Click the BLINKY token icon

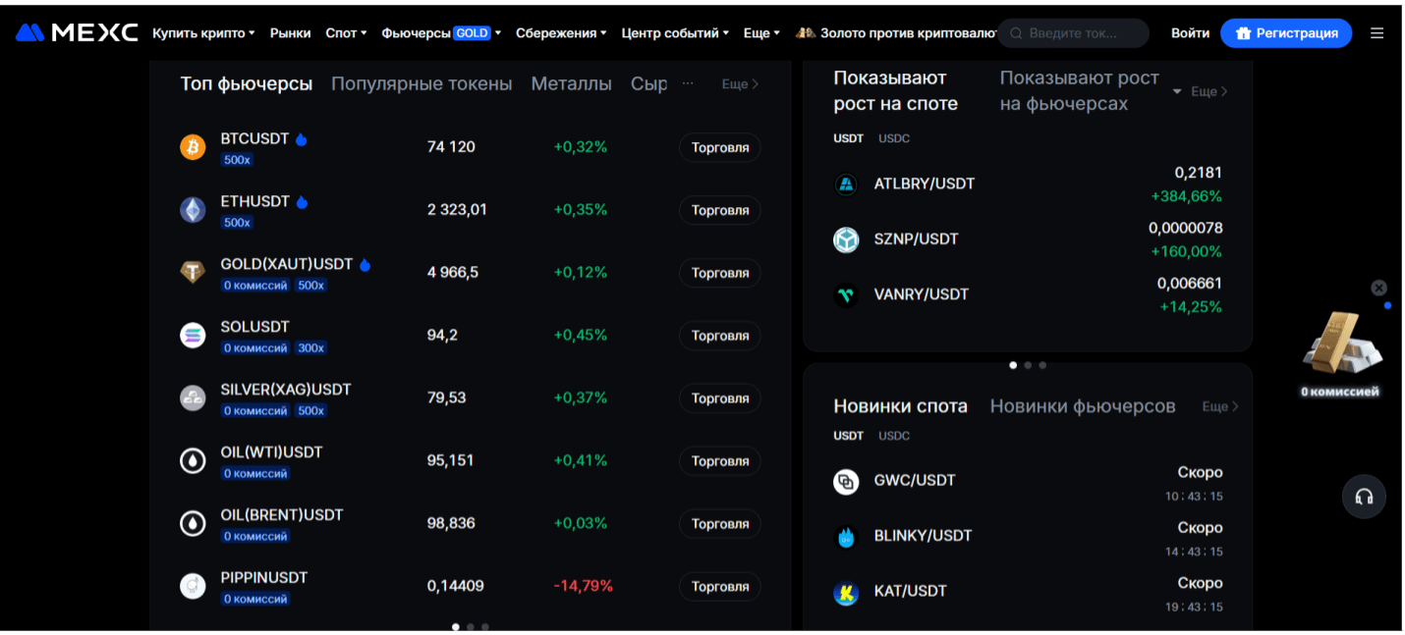coord(846,536)
